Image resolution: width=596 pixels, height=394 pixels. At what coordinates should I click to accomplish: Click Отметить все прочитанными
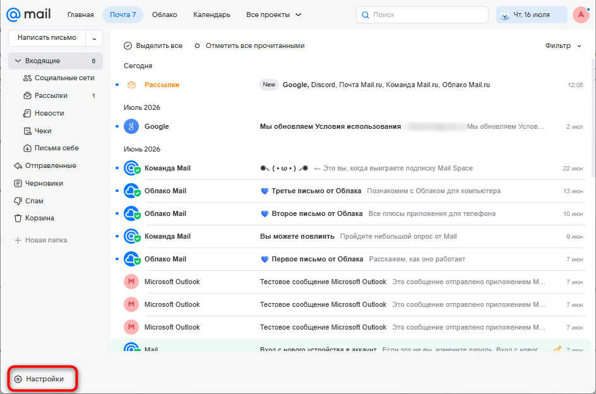(249, 45)
